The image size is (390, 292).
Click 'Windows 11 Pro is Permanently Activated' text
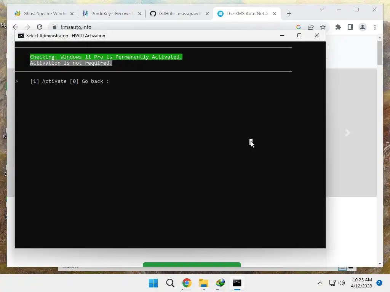pos(121,57)
